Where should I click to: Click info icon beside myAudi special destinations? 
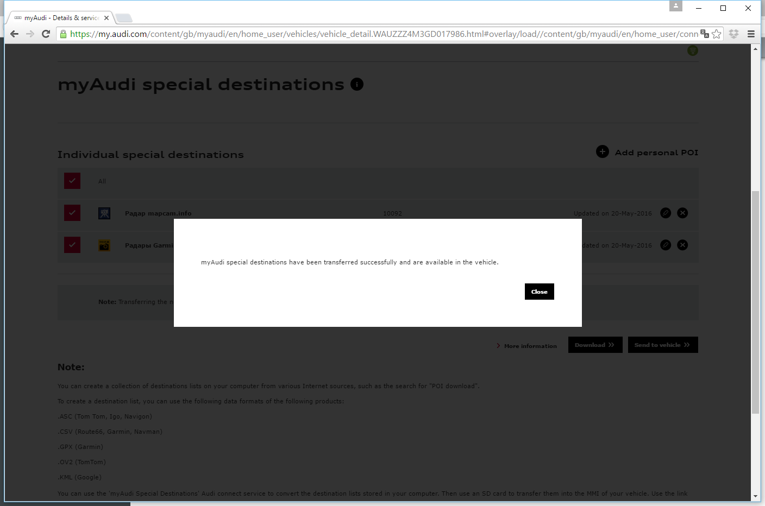pos(357,84)
